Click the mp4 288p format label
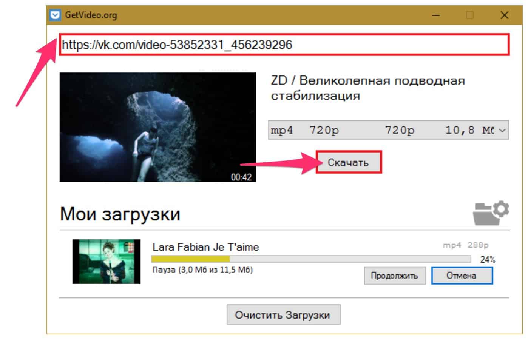528x342 pixels. pos(466,245)
